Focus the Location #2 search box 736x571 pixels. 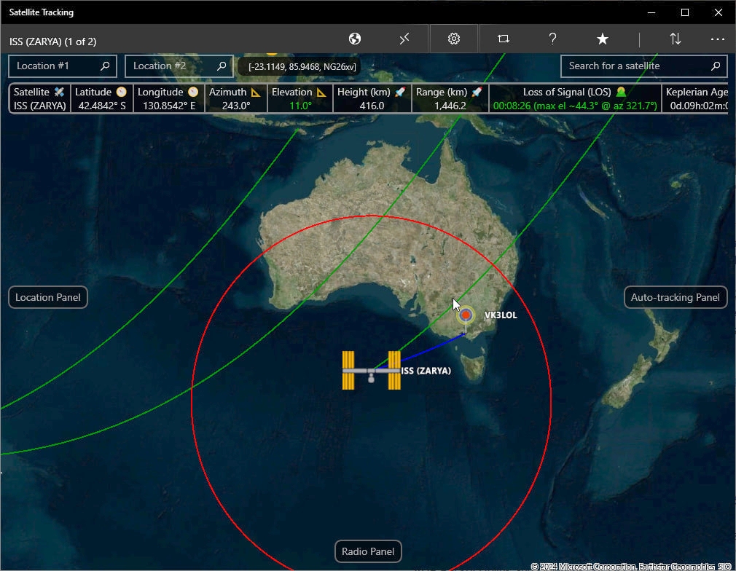[x=171, y=66]
